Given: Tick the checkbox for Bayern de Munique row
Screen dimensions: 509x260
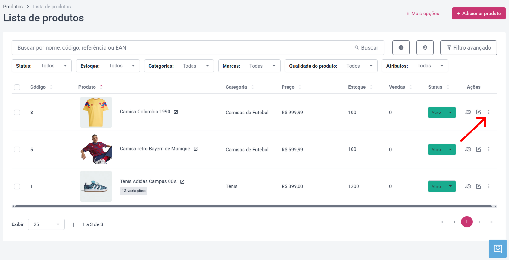Looking at the screenshot, I should tap(17, 149).
